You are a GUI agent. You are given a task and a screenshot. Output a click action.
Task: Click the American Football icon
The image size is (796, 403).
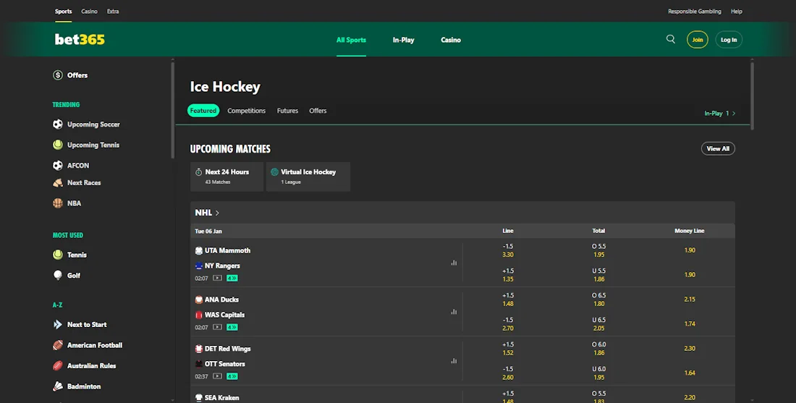click(58, 345)
